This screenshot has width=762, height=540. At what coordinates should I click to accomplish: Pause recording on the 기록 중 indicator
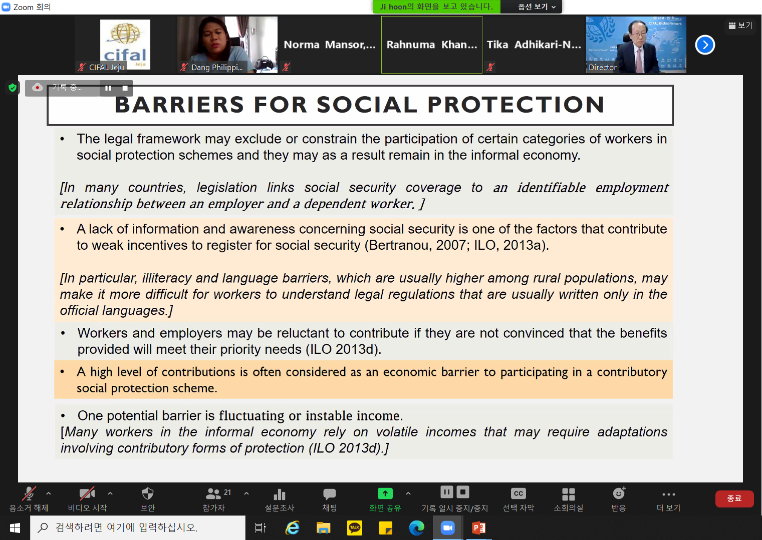coord(108,88)
